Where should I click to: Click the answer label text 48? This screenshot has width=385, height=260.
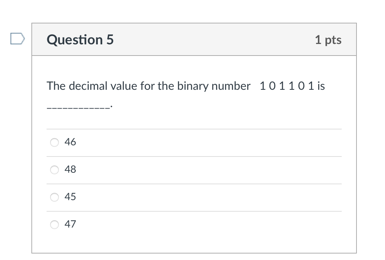tap(70, 169)
